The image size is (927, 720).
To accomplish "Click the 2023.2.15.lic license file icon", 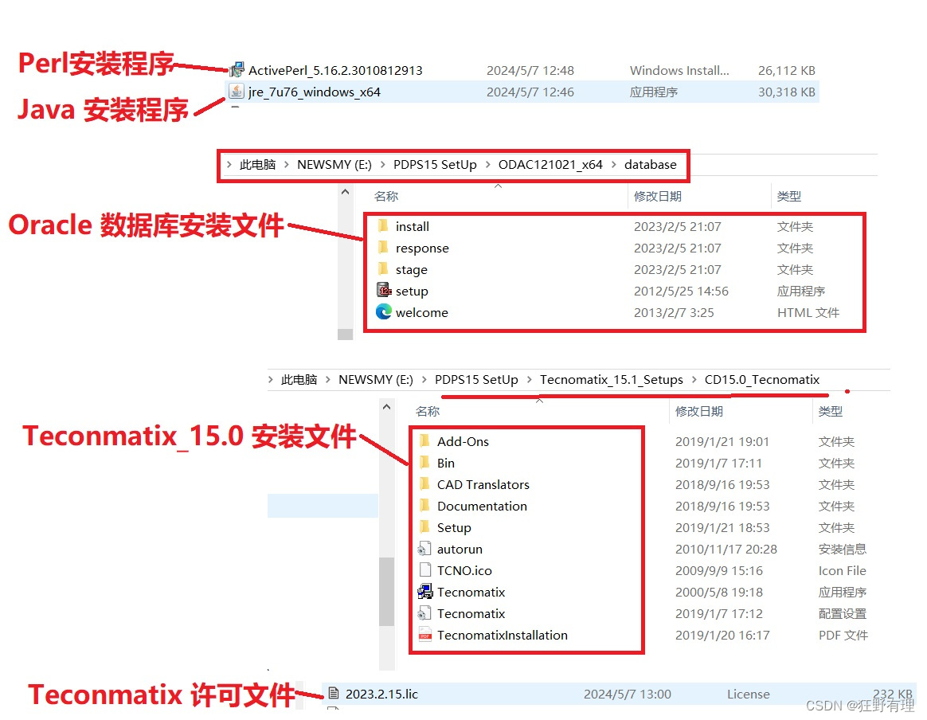I will pos(334,693).
